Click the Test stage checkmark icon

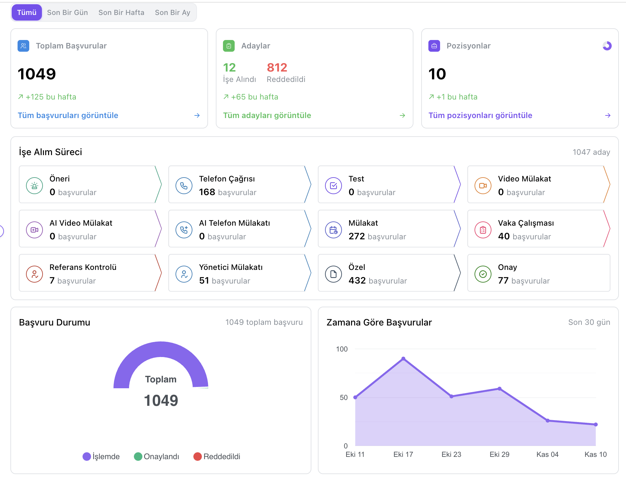(333, 186)
